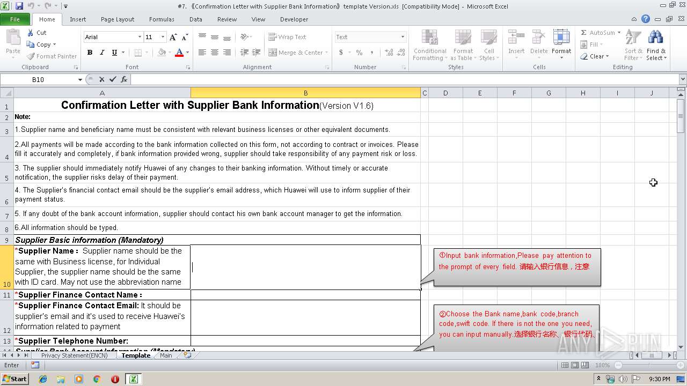This screenshot has width=687, height=386.
Task: Open the Privacy Statement(ENCN) sheet
Action: pos(74,355)
